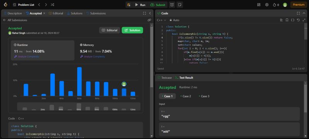Image resolution: width=309 pixels, height=139 pixels.
Task: Analyze Complexity under Memory
Action: (93, 57)
